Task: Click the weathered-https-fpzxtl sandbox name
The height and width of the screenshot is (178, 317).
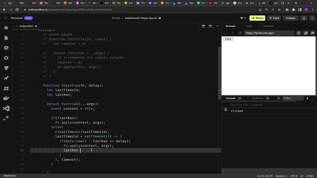Action: click(x=141, y=18)
